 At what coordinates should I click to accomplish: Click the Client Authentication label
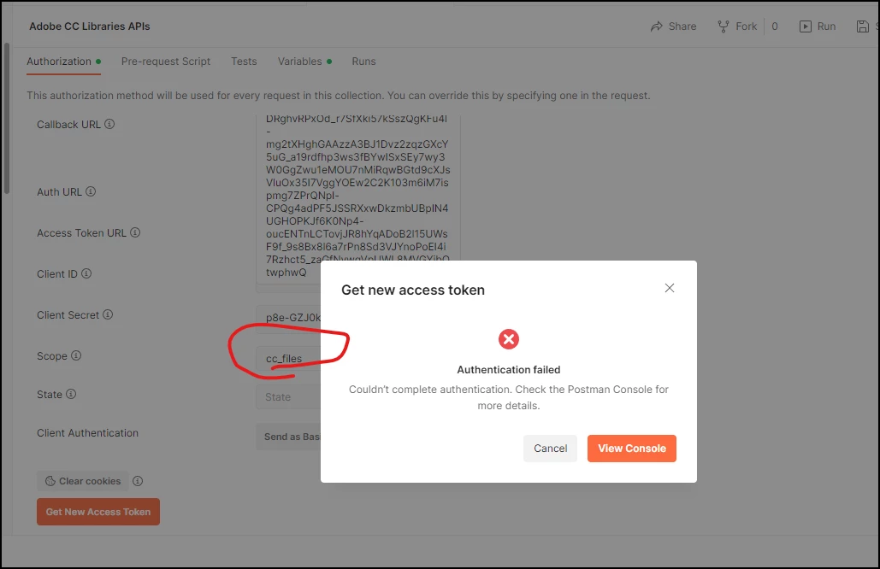(87, 433)
